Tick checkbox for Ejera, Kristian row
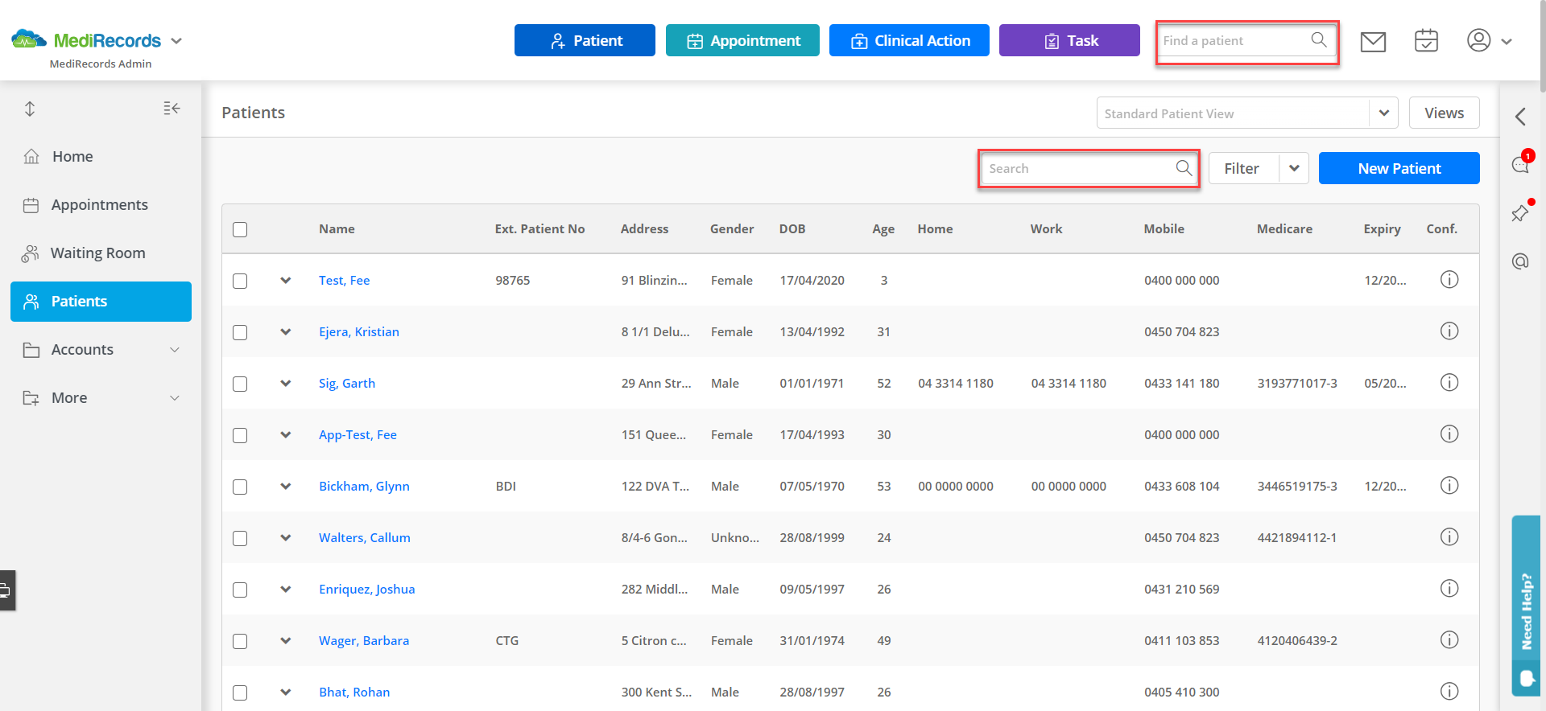The height and width of the screenshot is (711, 1546). 240,332
